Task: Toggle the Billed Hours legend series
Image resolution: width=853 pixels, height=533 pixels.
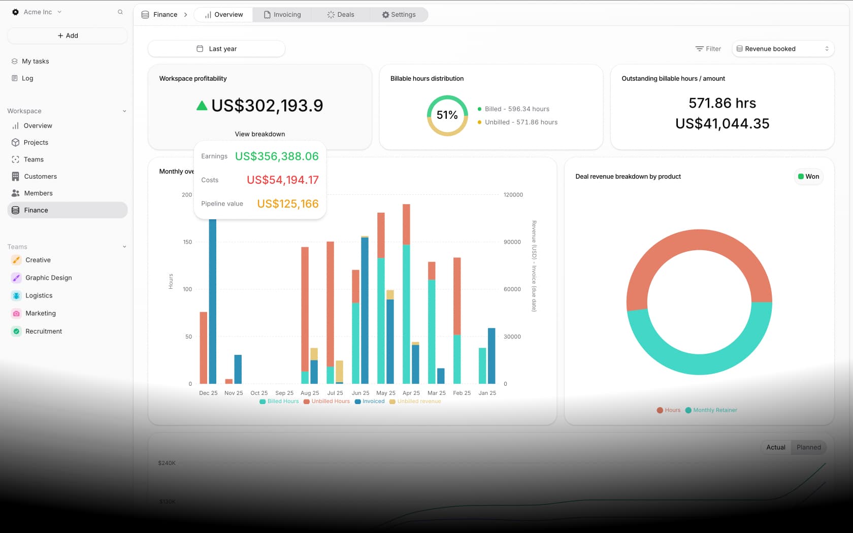Action: (279, 402)
